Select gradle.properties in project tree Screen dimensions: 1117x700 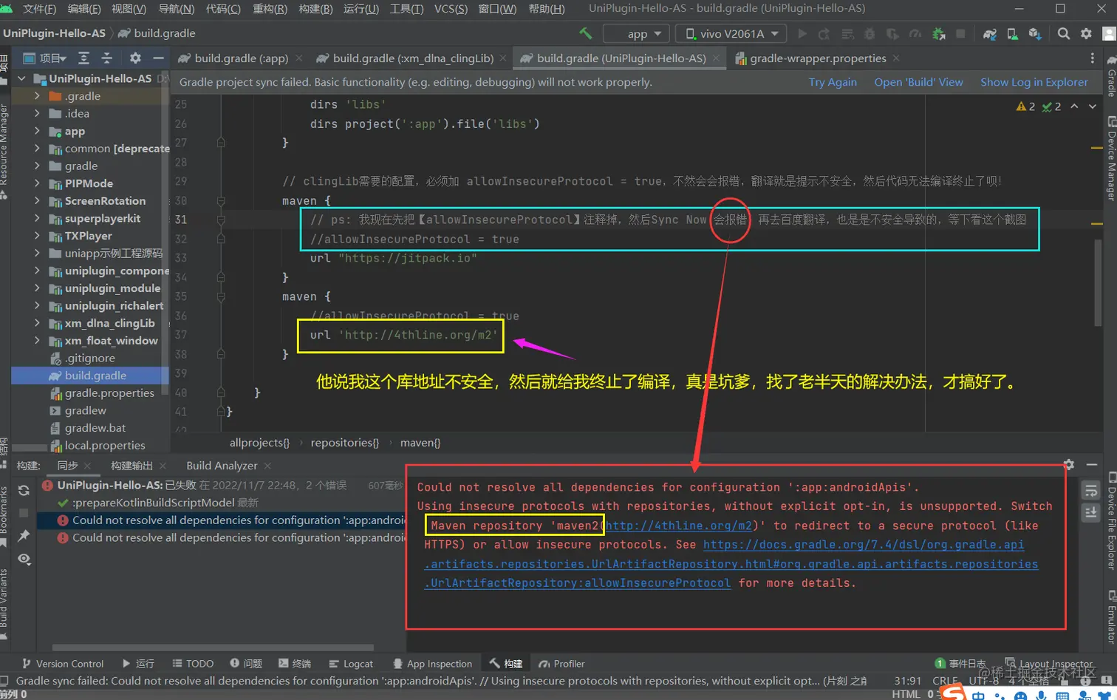point(109,393)
